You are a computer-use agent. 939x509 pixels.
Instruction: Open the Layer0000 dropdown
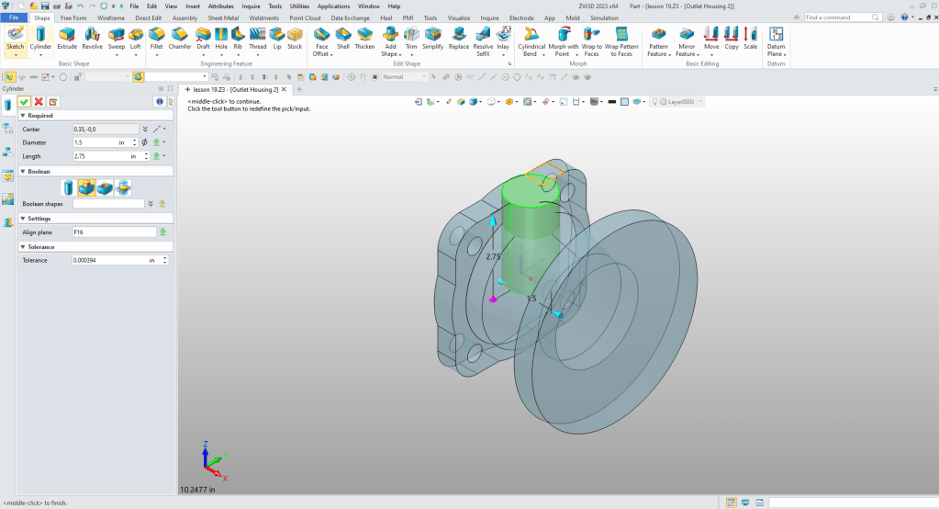(x=700, y=102)
